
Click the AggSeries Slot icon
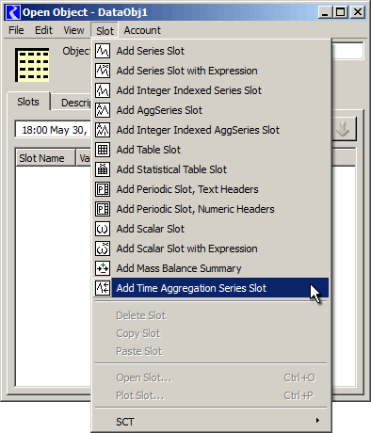(103, 110)
